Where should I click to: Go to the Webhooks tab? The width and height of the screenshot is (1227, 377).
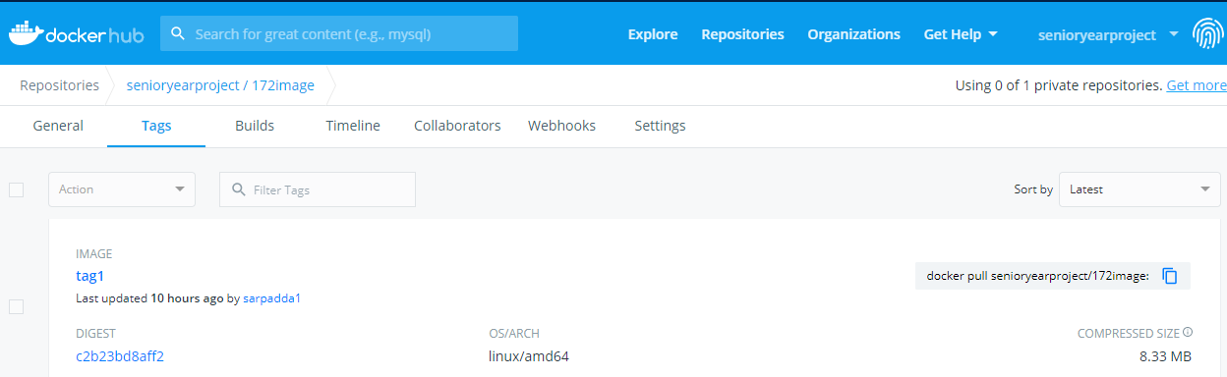pyautogui.click(x=561, y=126)
